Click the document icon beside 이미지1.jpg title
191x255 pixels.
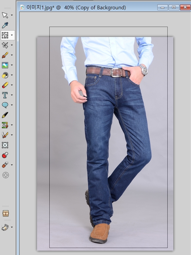[x=22, y=7]
